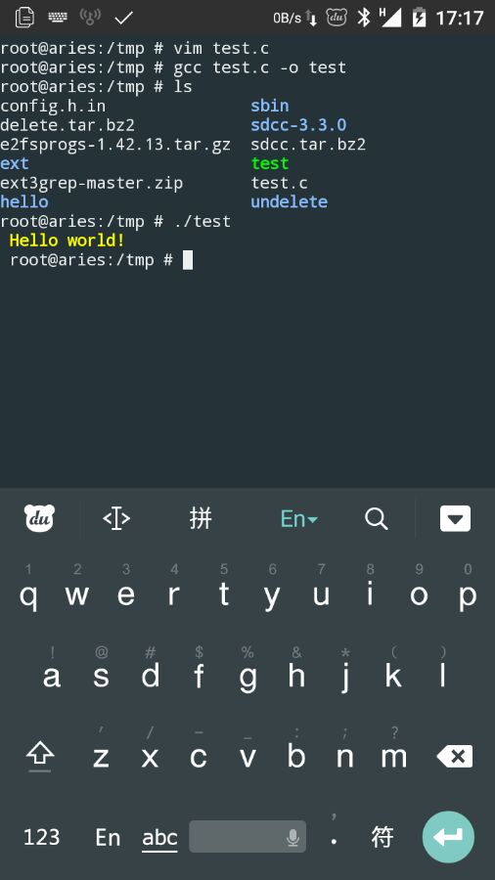This screenshot has width=495, height=880.
Task: Tap the letter m key
Action: click(393, 757)
